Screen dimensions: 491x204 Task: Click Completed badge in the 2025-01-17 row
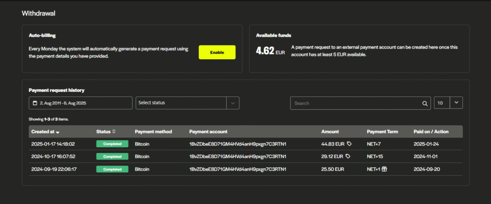[112, 144]
